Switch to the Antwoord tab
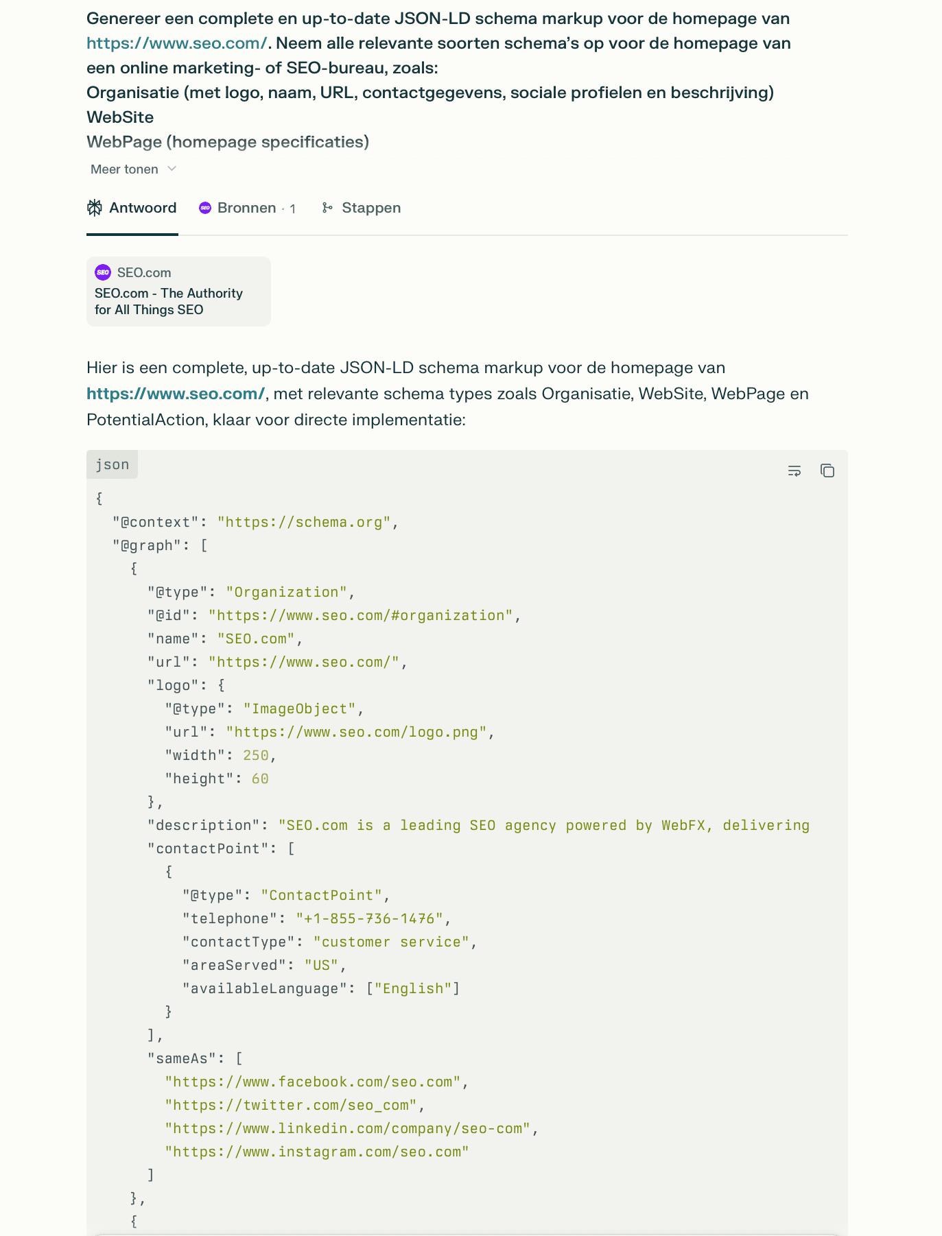 pos(142,208)
